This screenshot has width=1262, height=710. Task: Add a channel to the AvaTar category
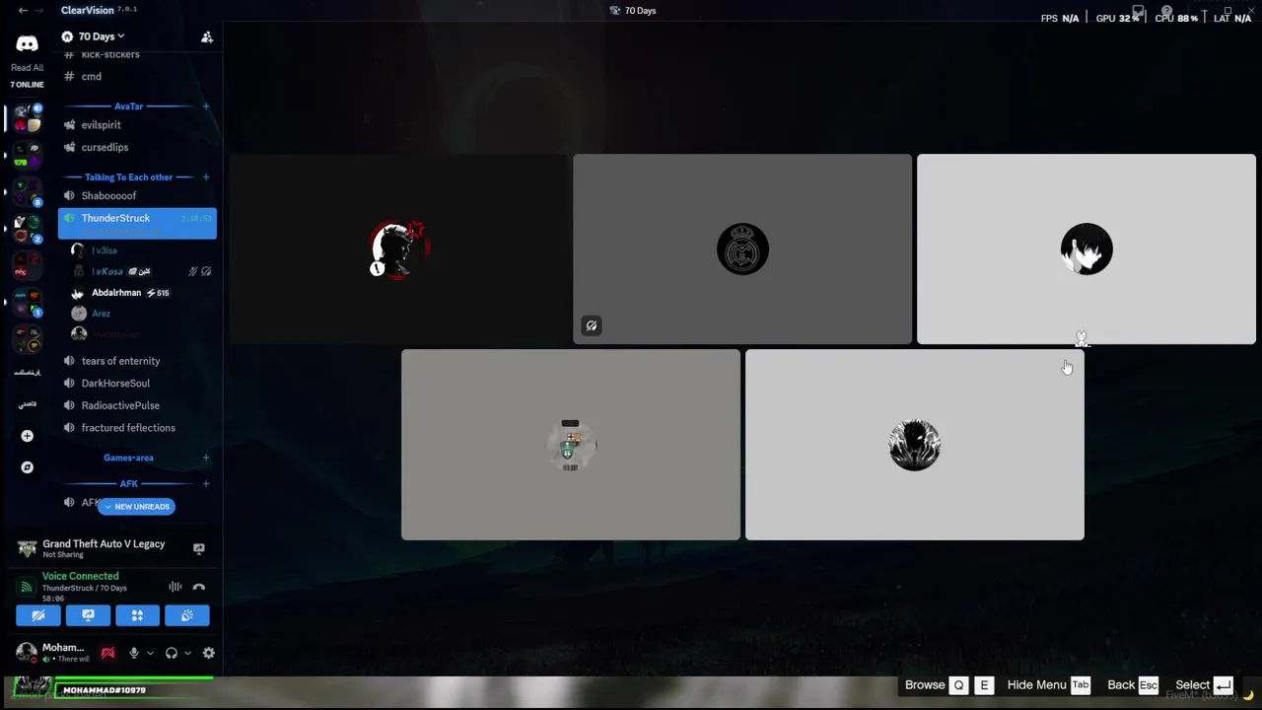pyautogui.click(x=205, y=106)
